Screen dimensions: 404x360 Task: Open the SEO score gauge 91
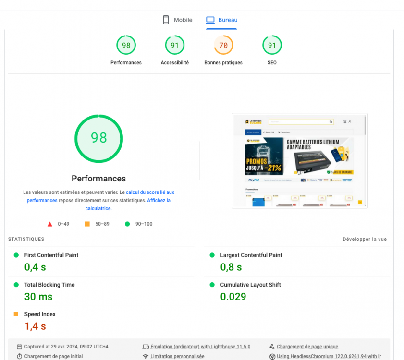[x=272, y=45]
